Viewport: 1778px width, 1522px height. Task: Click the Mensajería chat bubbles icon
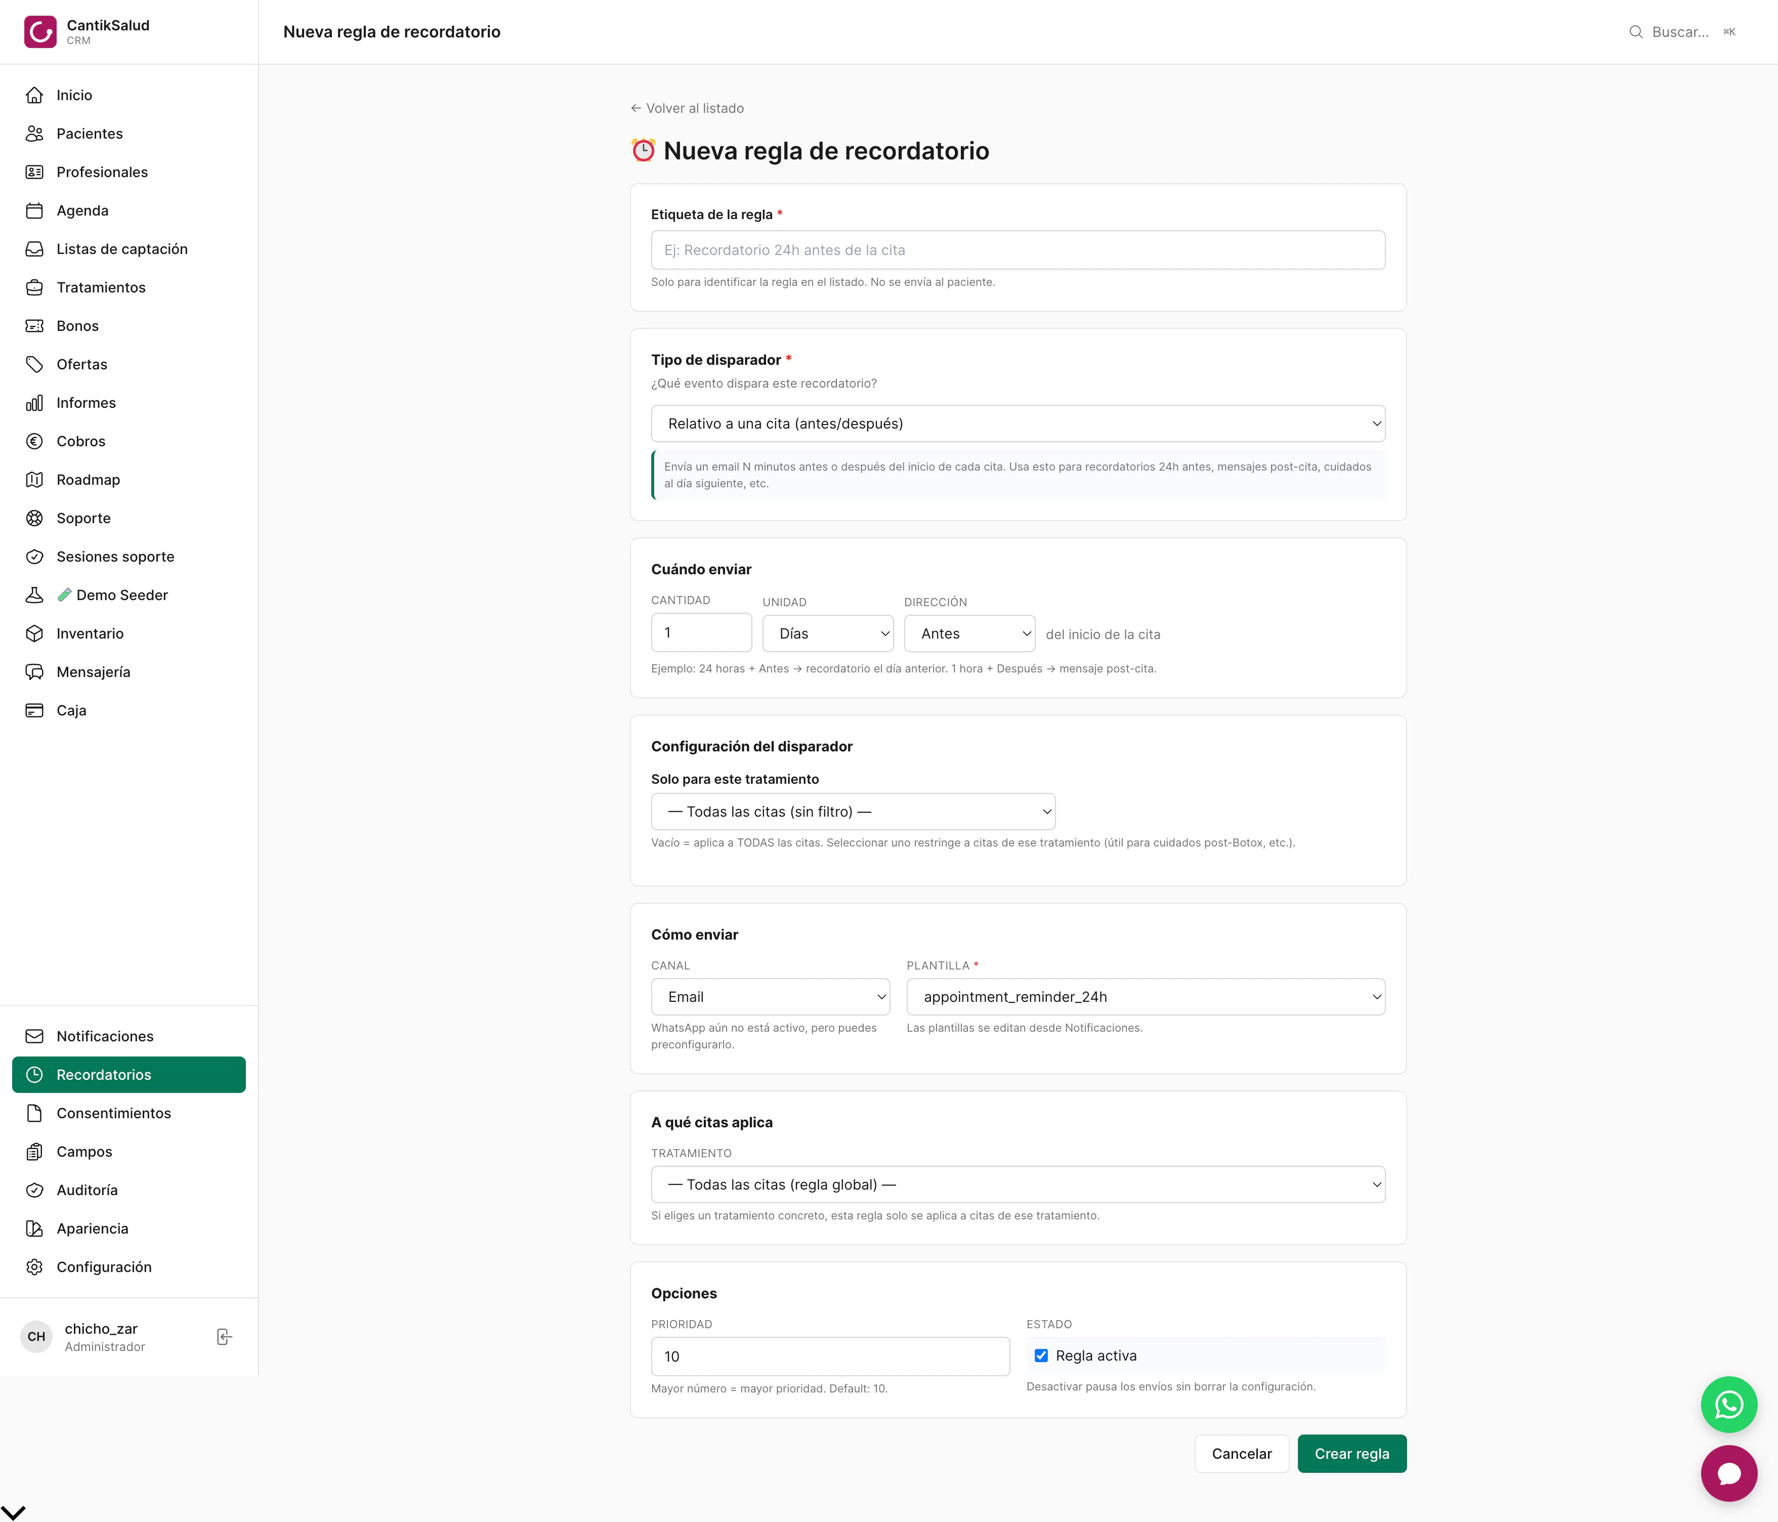click(x=34, y=672)
